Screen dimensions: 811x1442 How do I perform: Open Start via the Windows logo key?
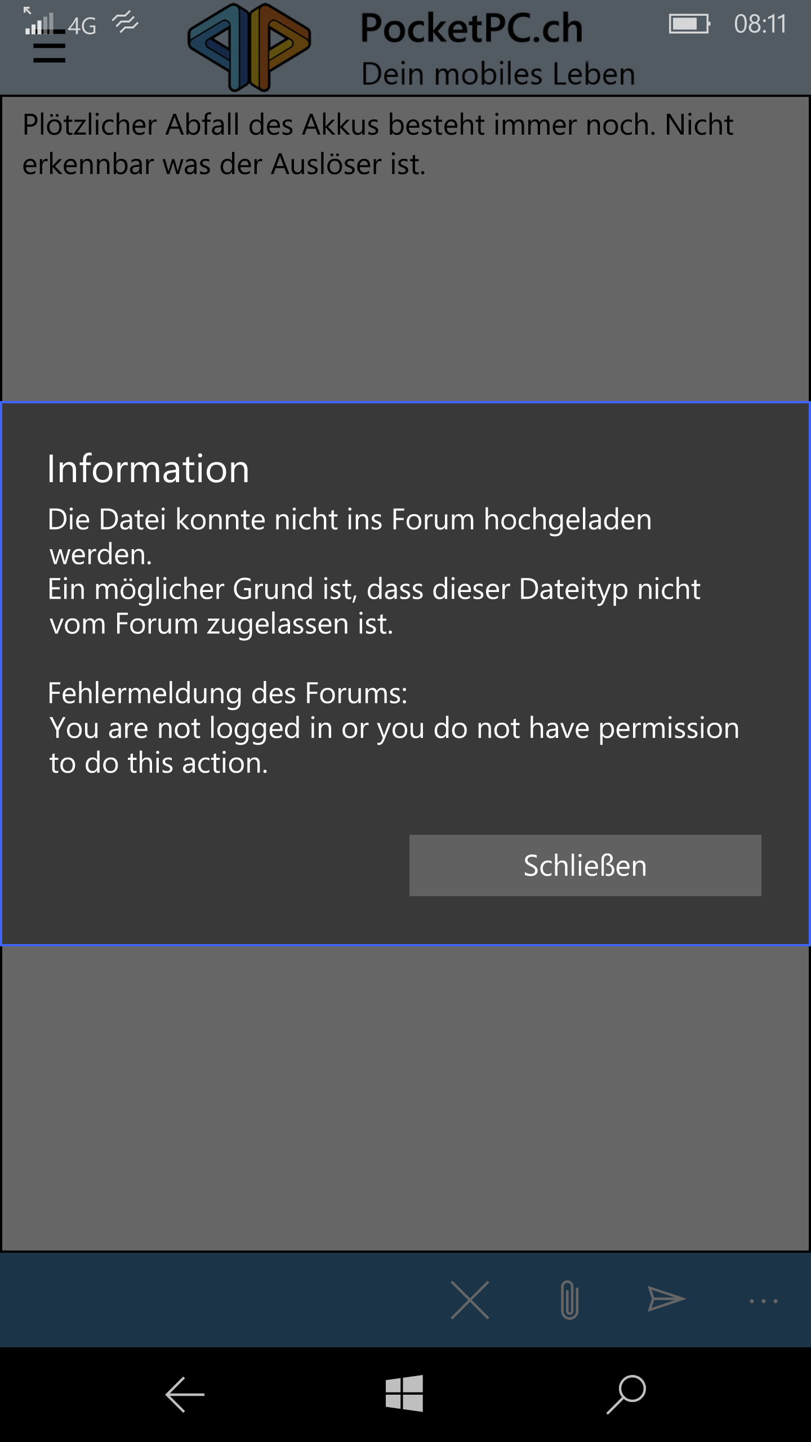(x=404, y=1394)
